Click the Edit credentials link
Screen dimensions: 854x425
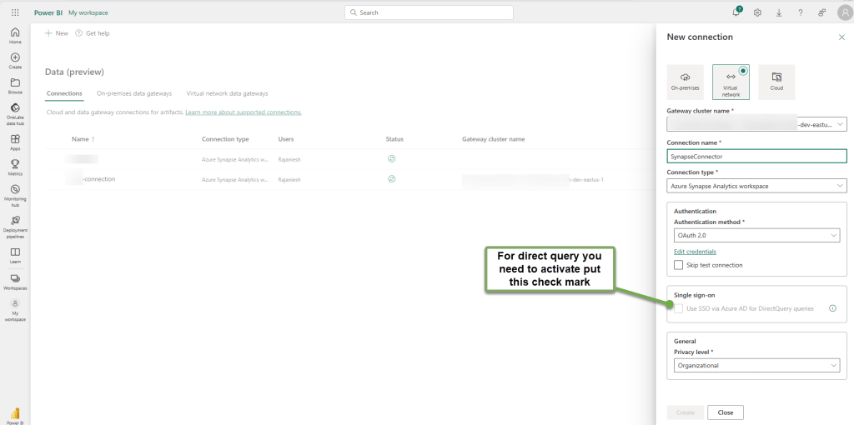pos(695,252)
